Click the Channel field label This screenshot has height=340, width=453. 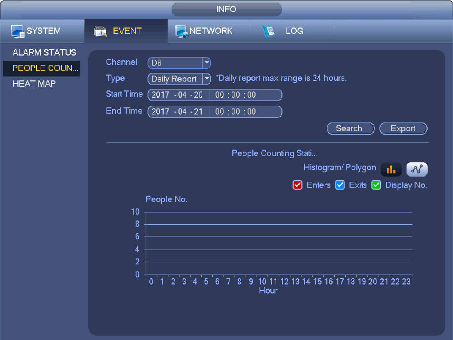121,62
